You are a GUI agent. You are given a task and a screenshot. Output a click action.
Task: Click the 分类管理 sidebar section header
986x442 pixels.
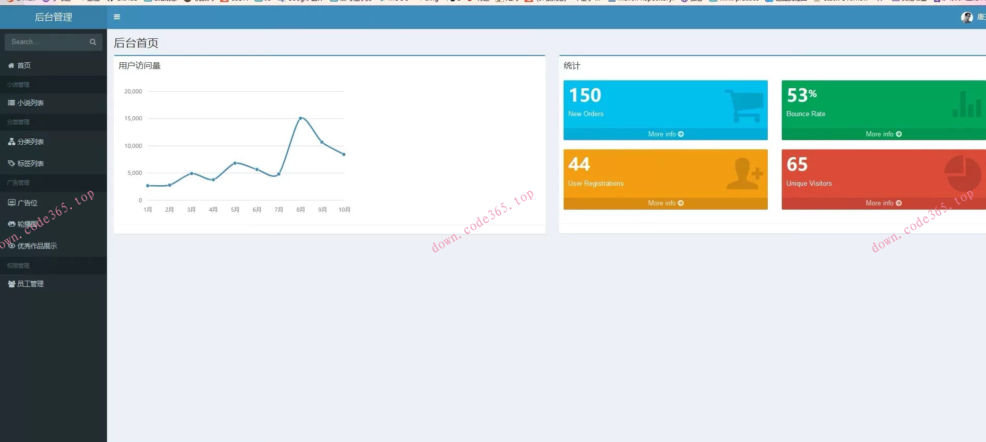(18, 122)
